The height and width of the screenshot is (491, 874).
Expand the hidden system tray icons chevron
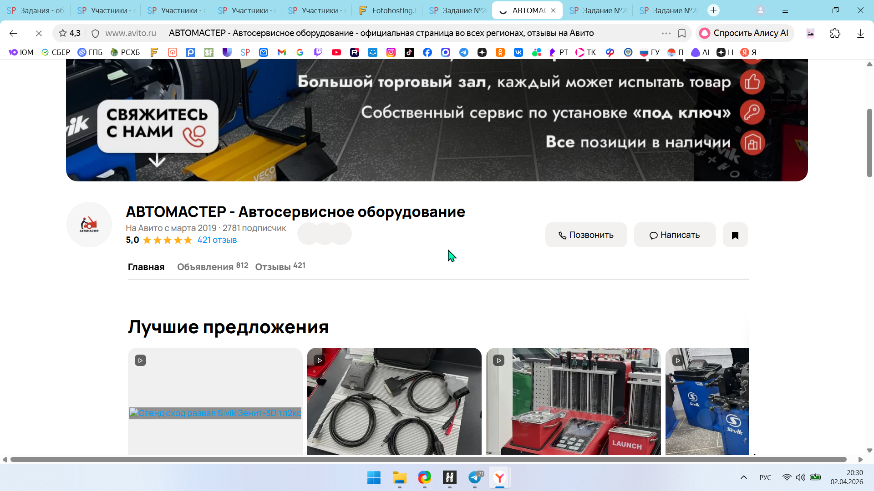click(x=743, y=477)
